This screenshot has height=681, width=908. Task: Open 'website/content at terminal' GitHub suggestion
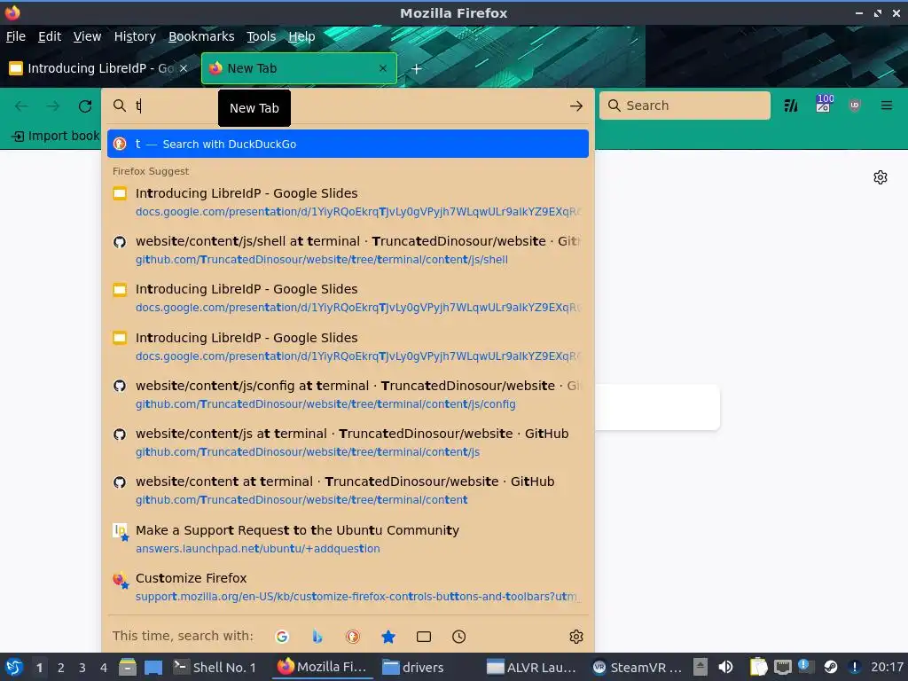(348, 490)
